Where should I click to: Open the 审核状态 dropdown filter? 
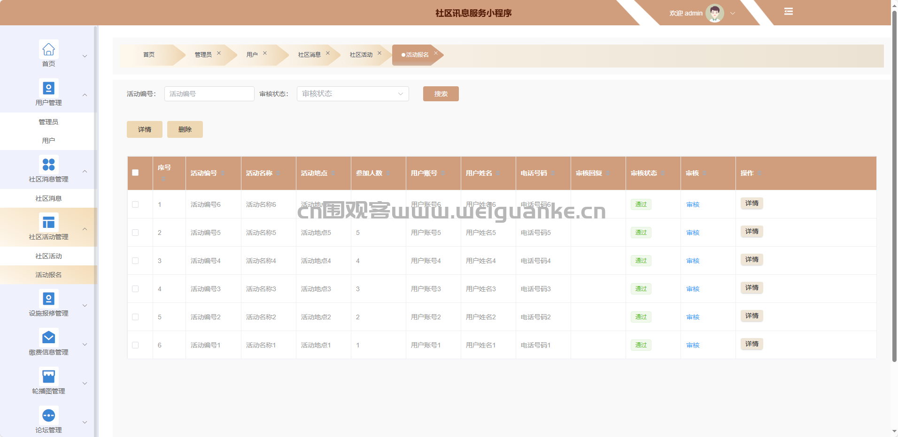pyautogui.click(x=352, y=94)
